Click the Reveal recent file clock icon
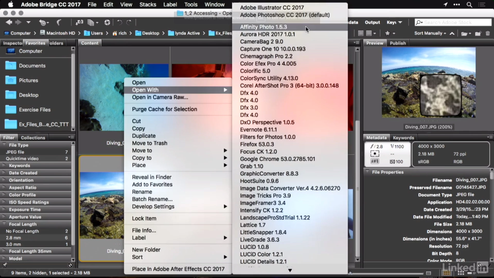The image size is (494, 278). click(43, 22)
